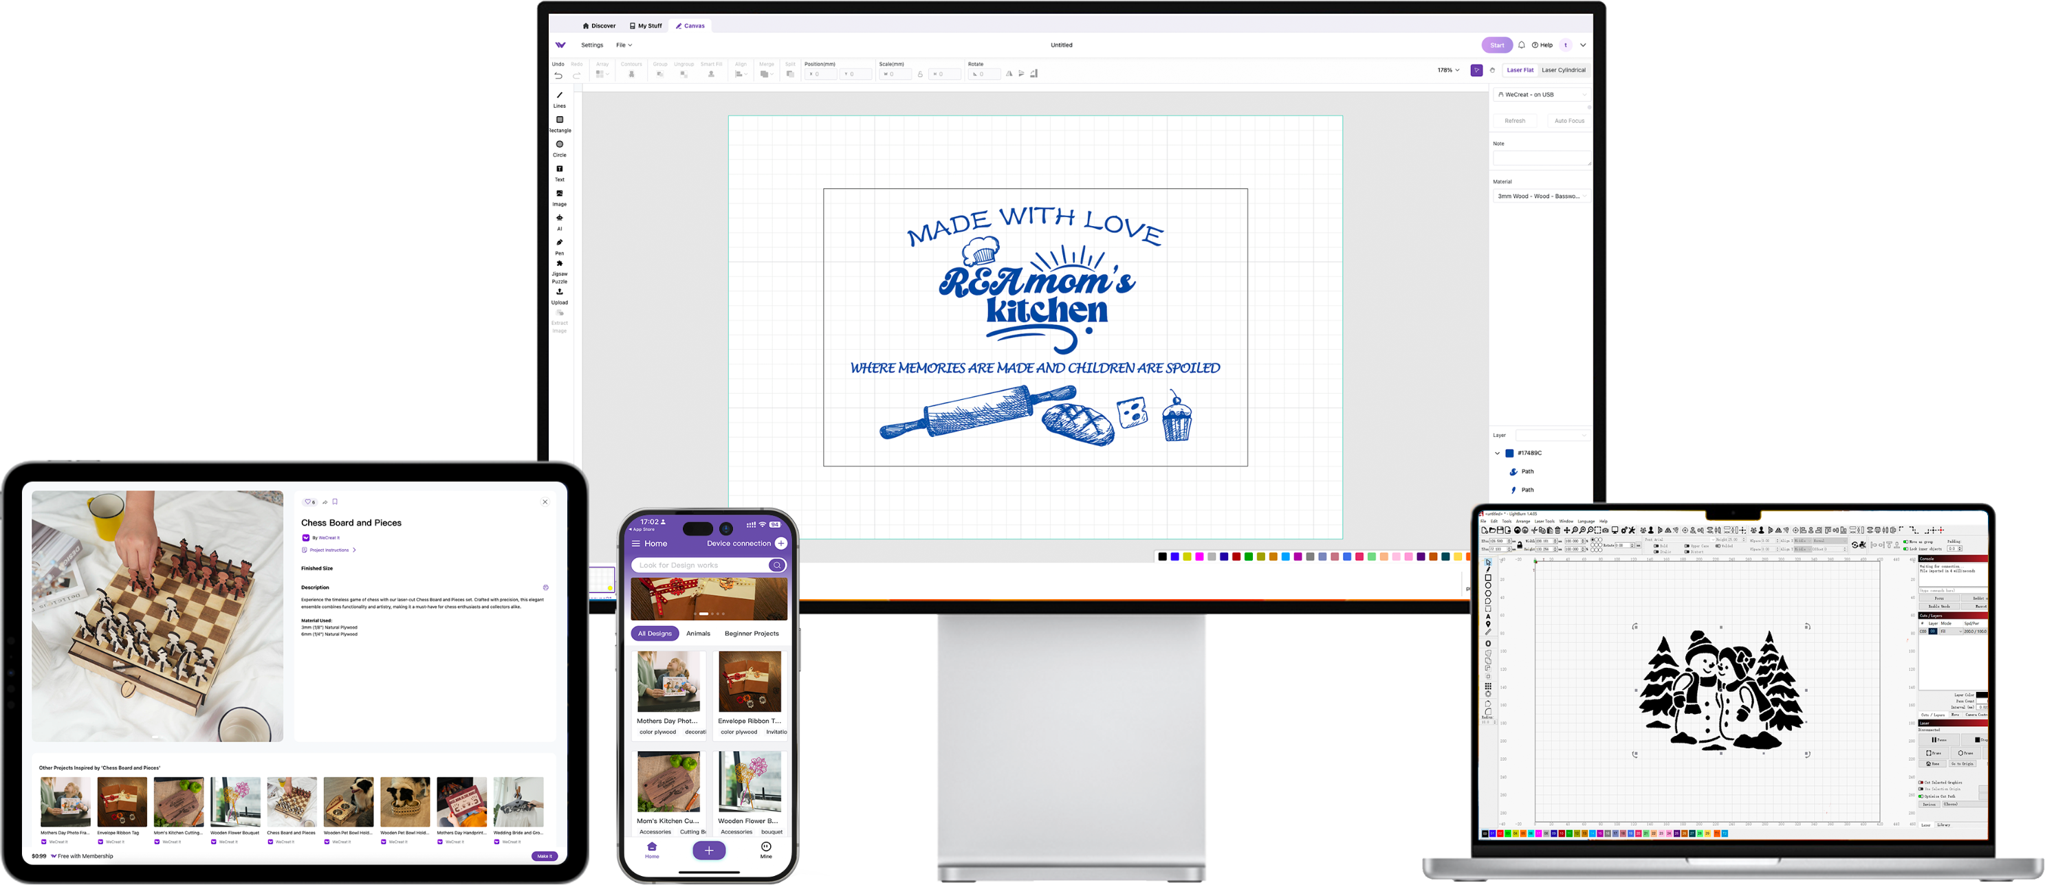Select the Jigsaw Puzzle tool
The width and height of the screenshot is (2045, 885).
point(559,264)
